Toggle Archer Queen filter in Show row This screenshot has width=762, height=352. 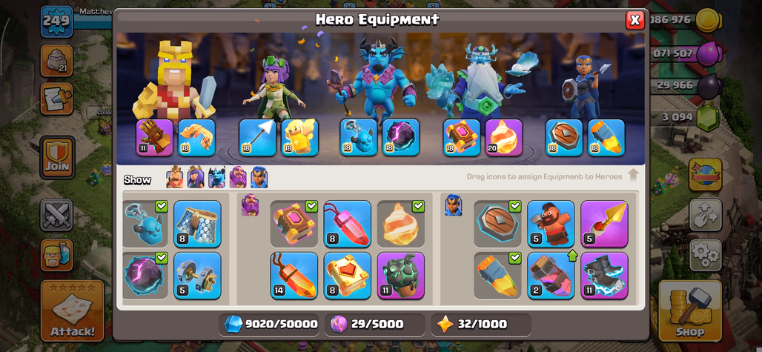[x=196, y=177]
